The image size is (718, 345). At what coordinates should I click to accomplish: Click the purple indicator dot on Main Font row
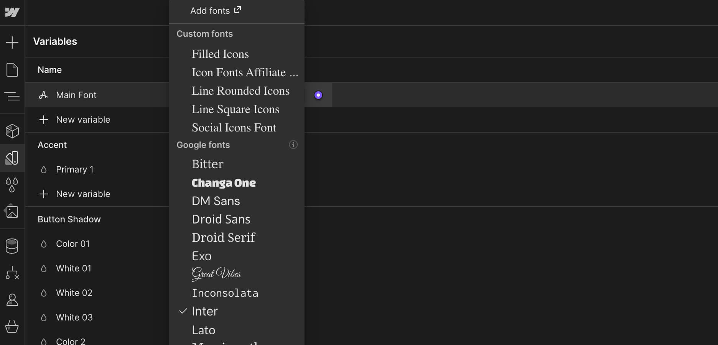[318, 95]
